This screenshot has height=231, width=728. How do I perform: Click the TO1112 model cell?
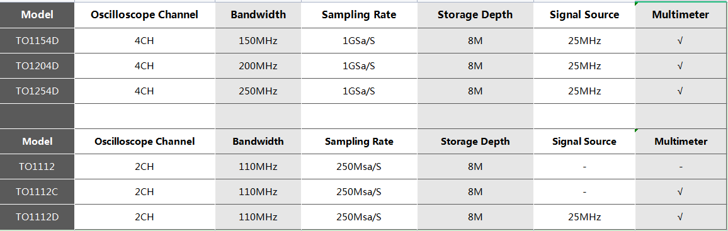click(x=37, y=167)
